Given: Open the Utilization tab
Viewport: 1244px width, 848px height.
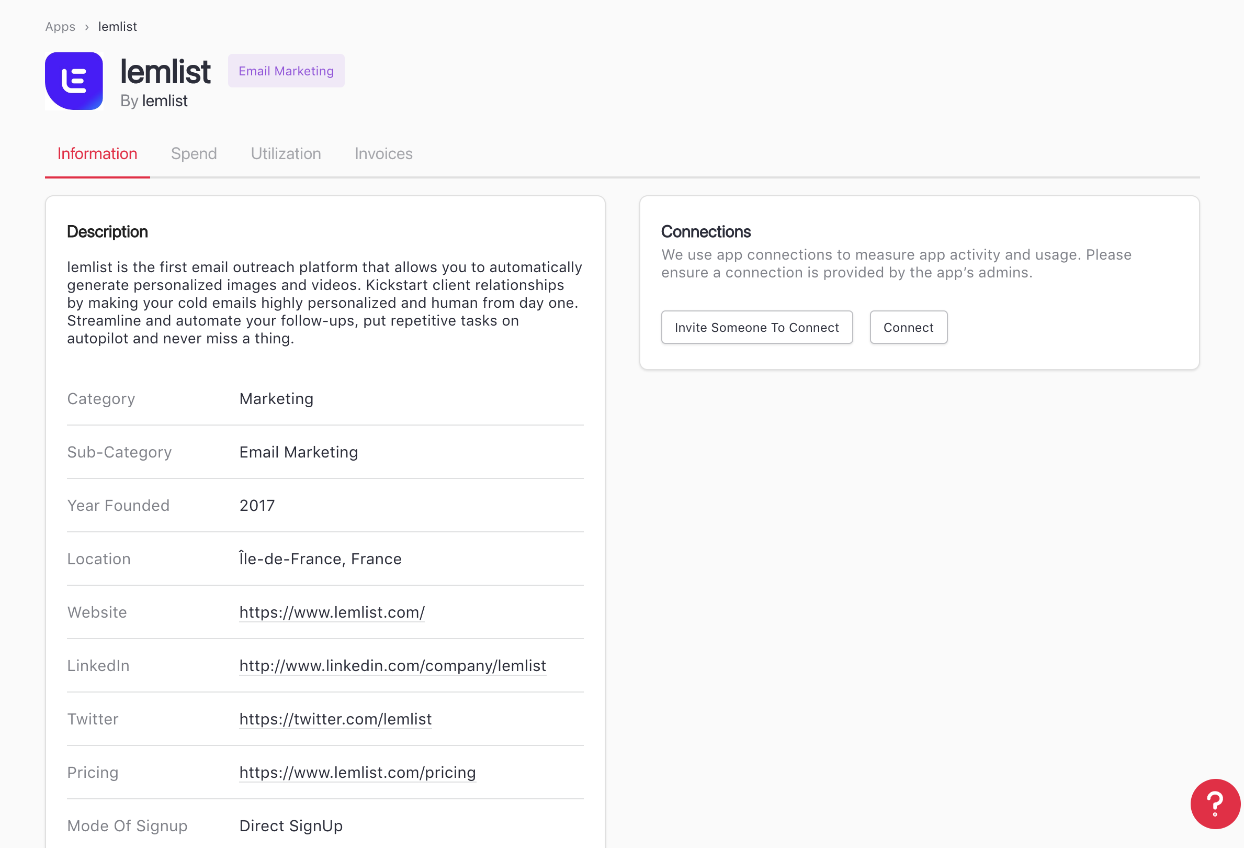Looking at the screenshot, I should pyautogui.click(x=285, y=154).
